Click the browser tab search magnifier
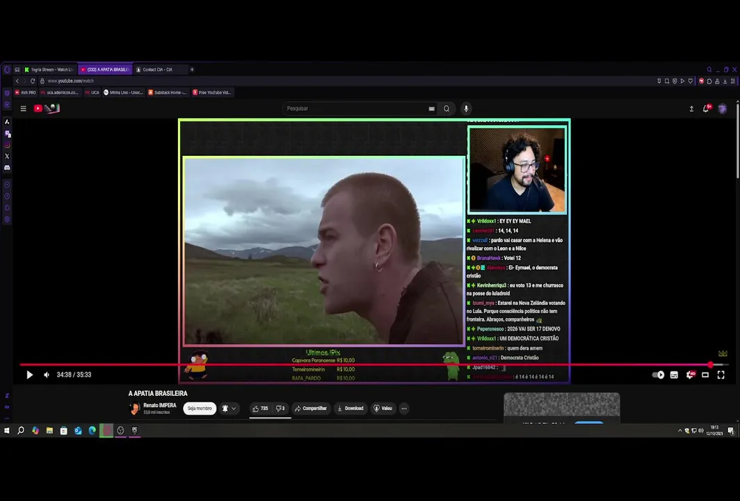 [709, 70]
